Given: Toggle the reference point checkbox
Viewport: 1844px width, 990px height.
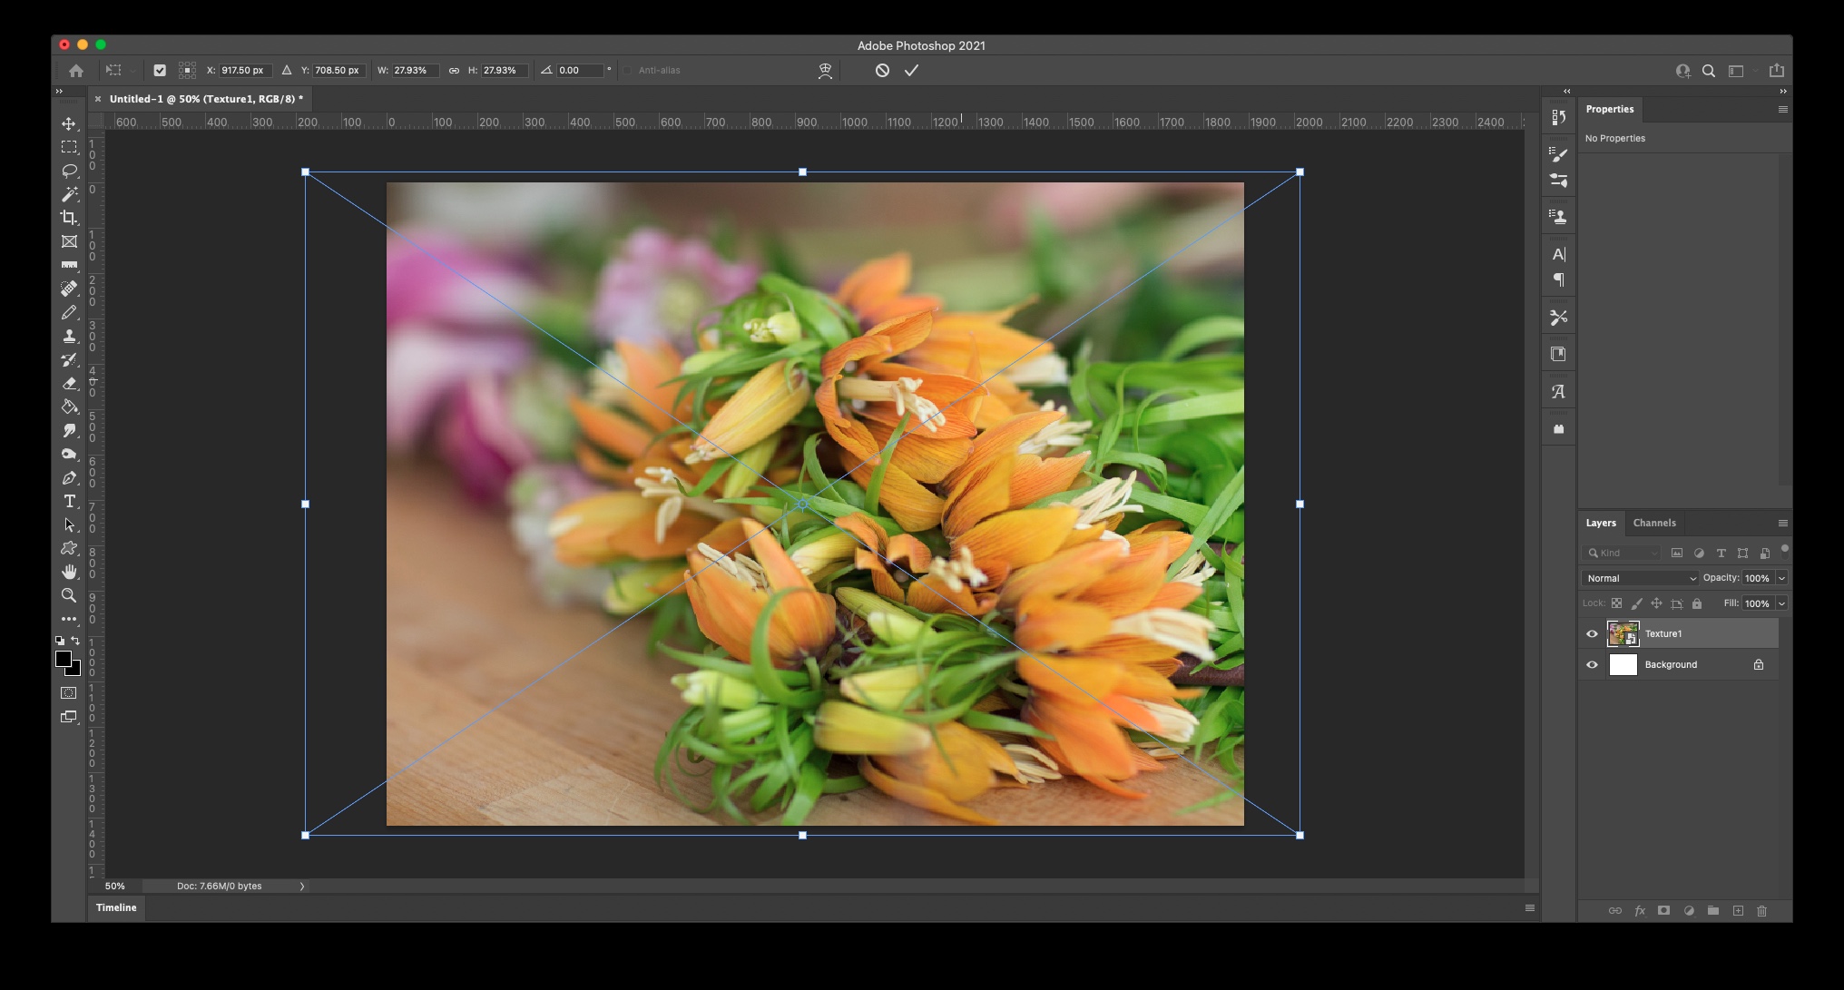Looking at the screenshot, I should [160, 70].
